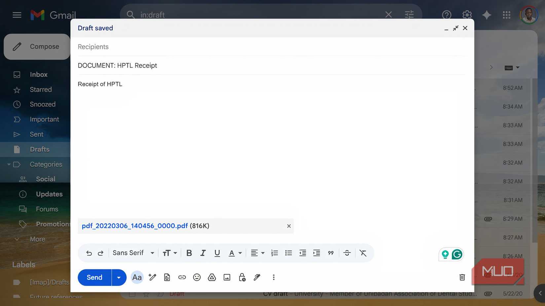Open the text size dropdown
The width and height of the screenshot is (545, 306).
[x=169, y=253]
